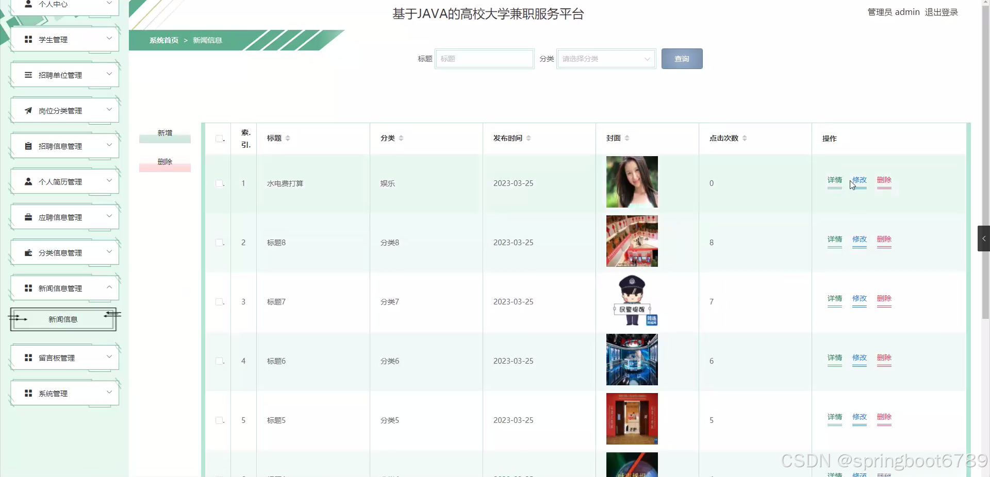Sort table by 标题 column arrows

(x=288, y=138)
